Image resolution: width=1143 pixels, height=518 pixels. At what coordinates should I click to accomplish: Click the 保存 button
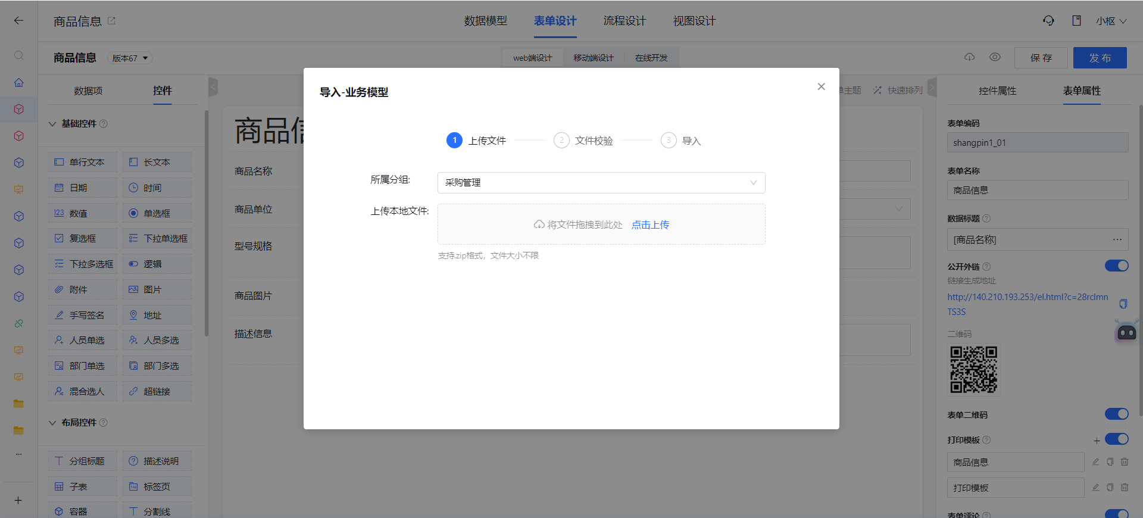1041,58
